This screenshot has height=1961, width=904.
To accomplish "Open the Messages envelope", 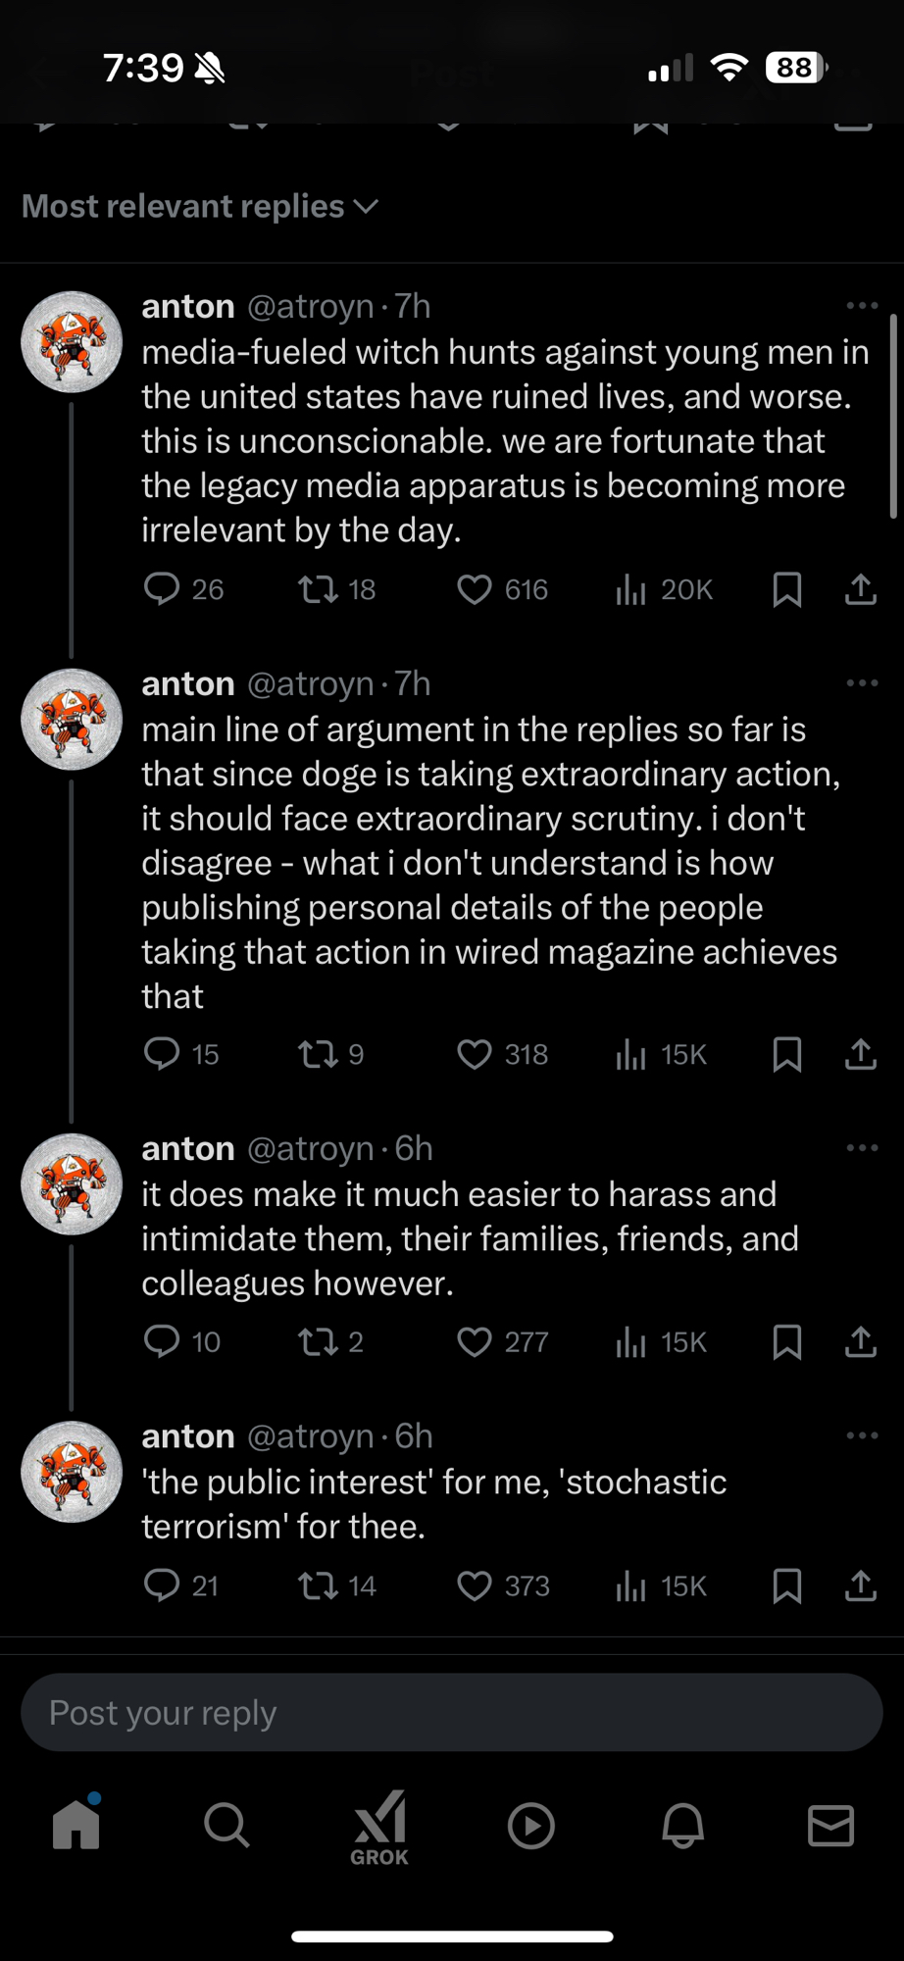I will (830, 1826).
